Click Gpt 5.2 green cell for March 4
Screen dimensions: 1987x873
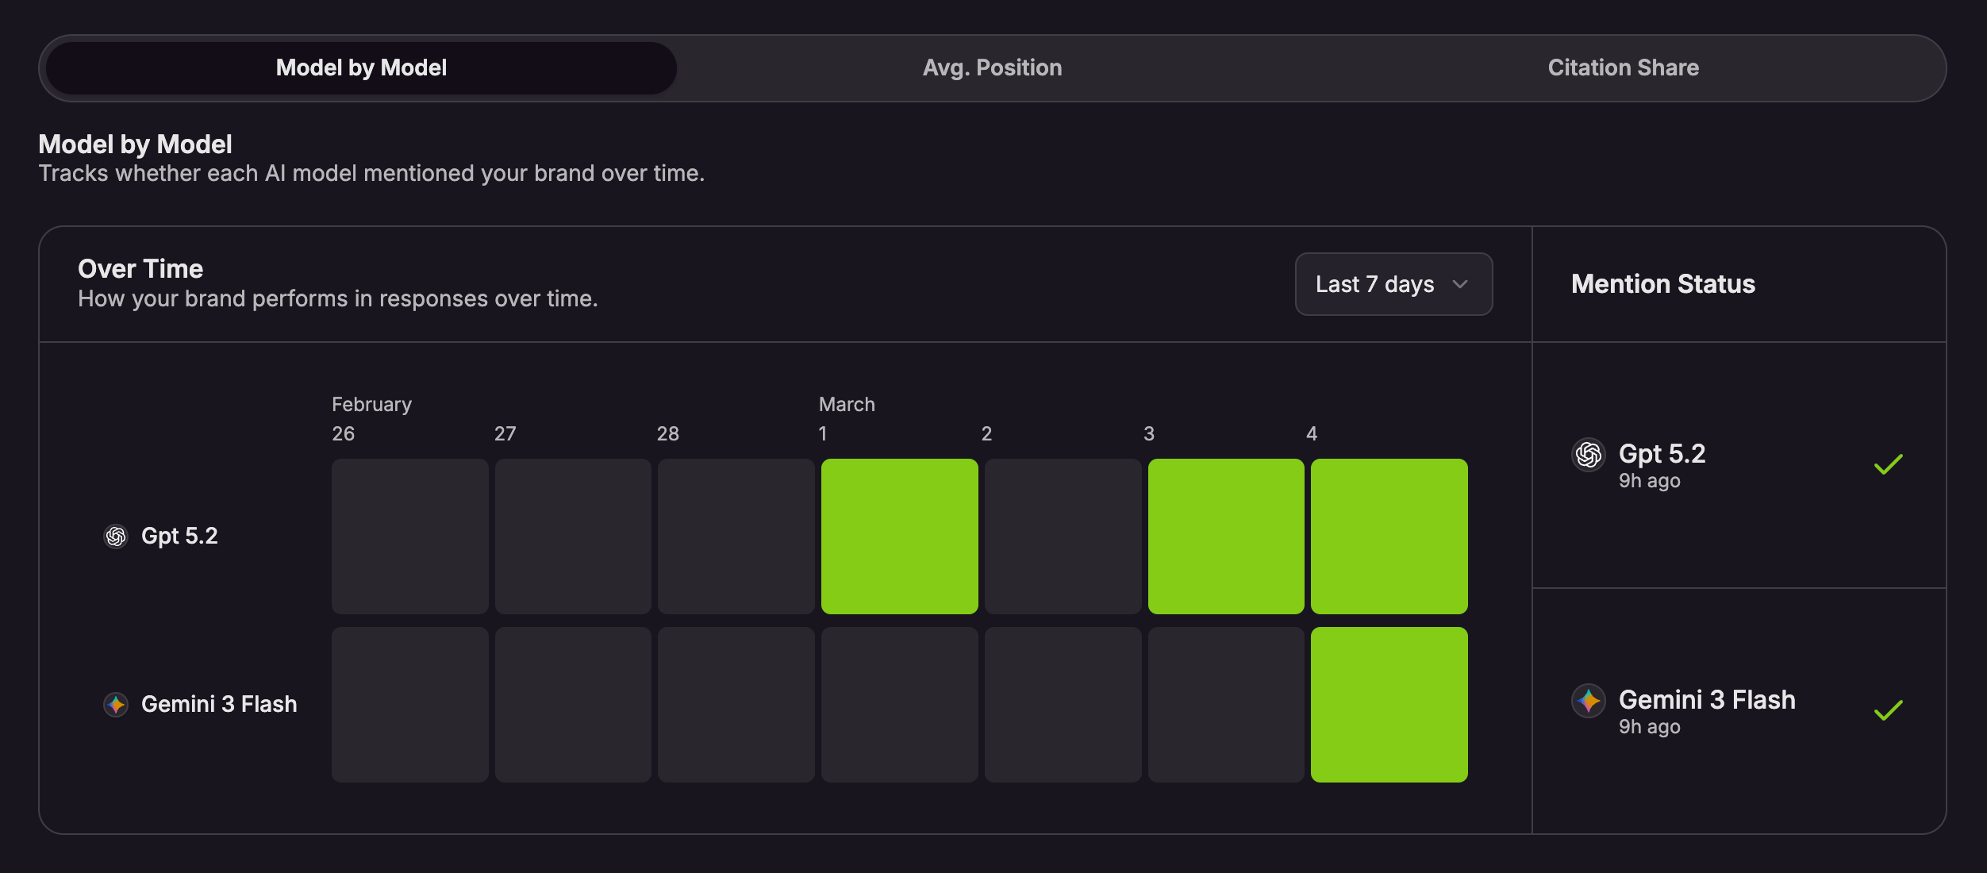coord(1389,536)
